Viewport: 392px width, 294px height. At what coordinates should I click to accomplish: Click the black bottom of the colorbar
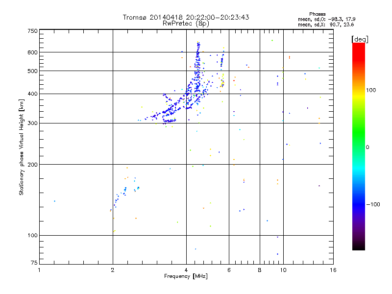tap(359, 246)
